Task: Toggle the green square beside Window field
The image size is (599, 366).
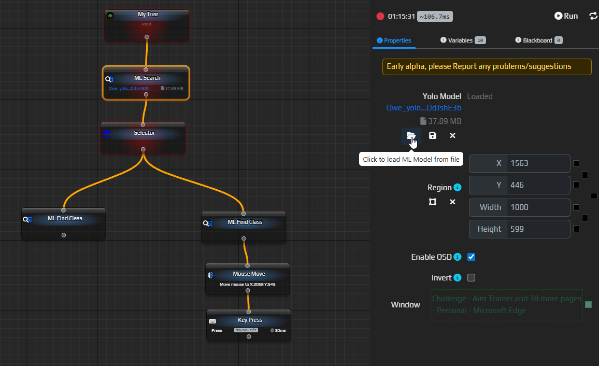Action: [x=588, y=304]
